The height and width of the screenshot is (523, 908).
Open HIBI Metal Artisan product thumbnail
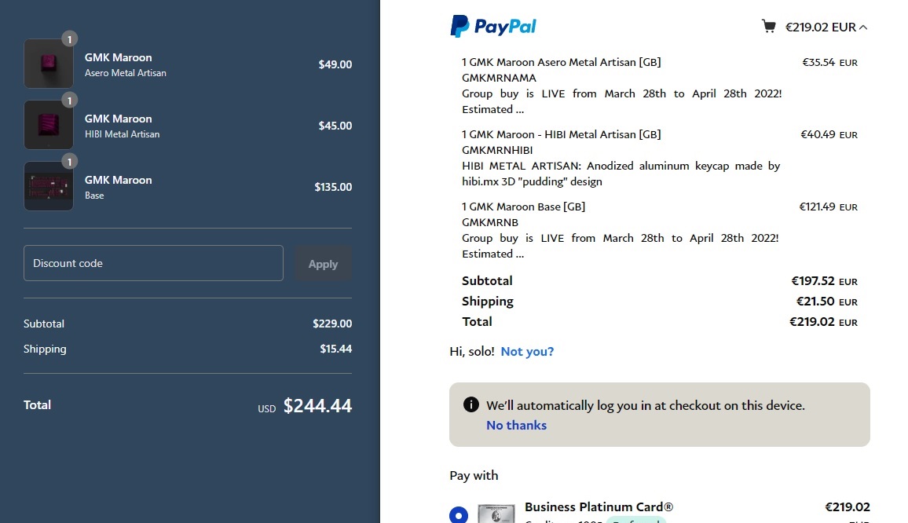(x=49, y=125)
